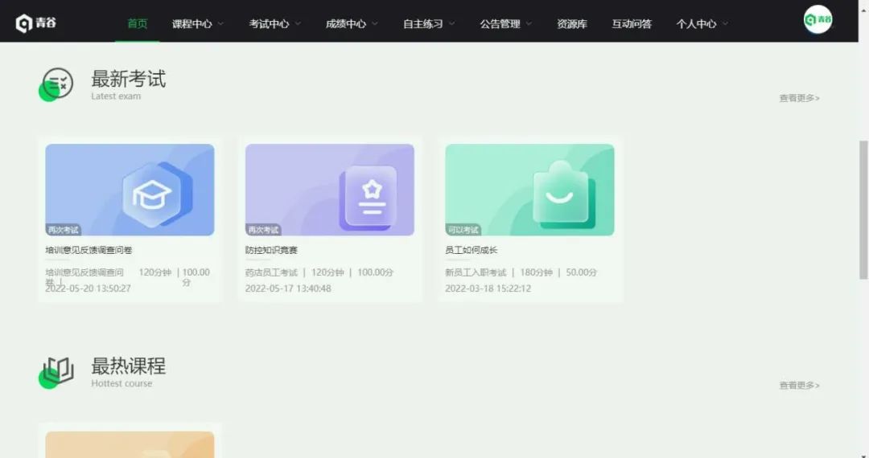Click the star certificate image for 防控知识竞赛
Viewport: 869px width, 458px height.
click(x=330, y=190)
